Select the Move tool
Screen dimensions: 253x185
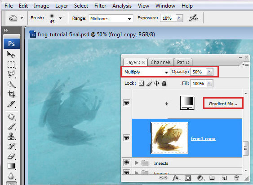tap(11, 55)
